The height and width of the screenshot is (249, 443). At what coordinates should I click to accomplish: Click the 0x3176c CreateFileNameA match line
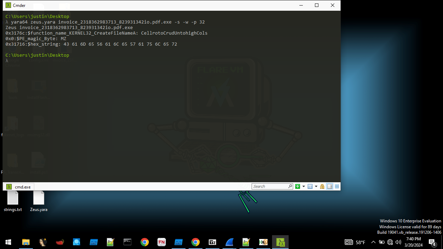(x=107, y=33)
